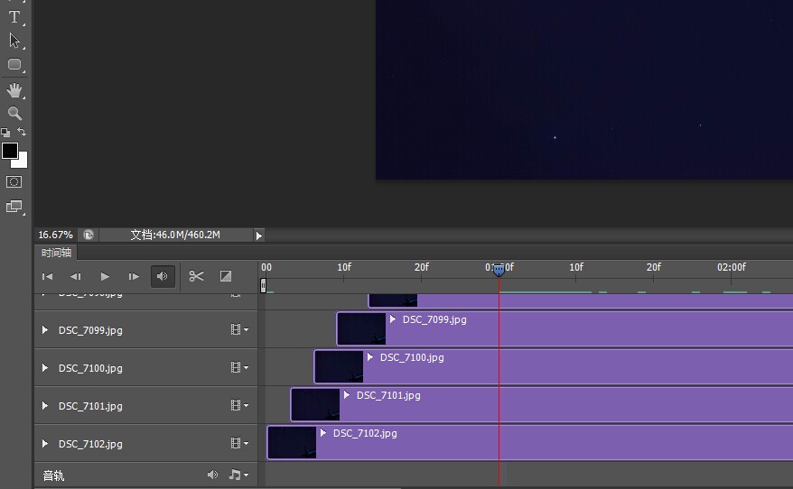
Task: Swap foreground and background colors
Action: coord(23,132)
